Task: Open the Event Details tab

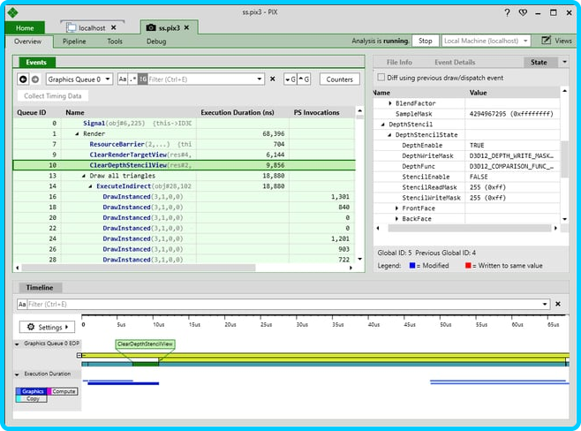Action: (x=455, y=63)
